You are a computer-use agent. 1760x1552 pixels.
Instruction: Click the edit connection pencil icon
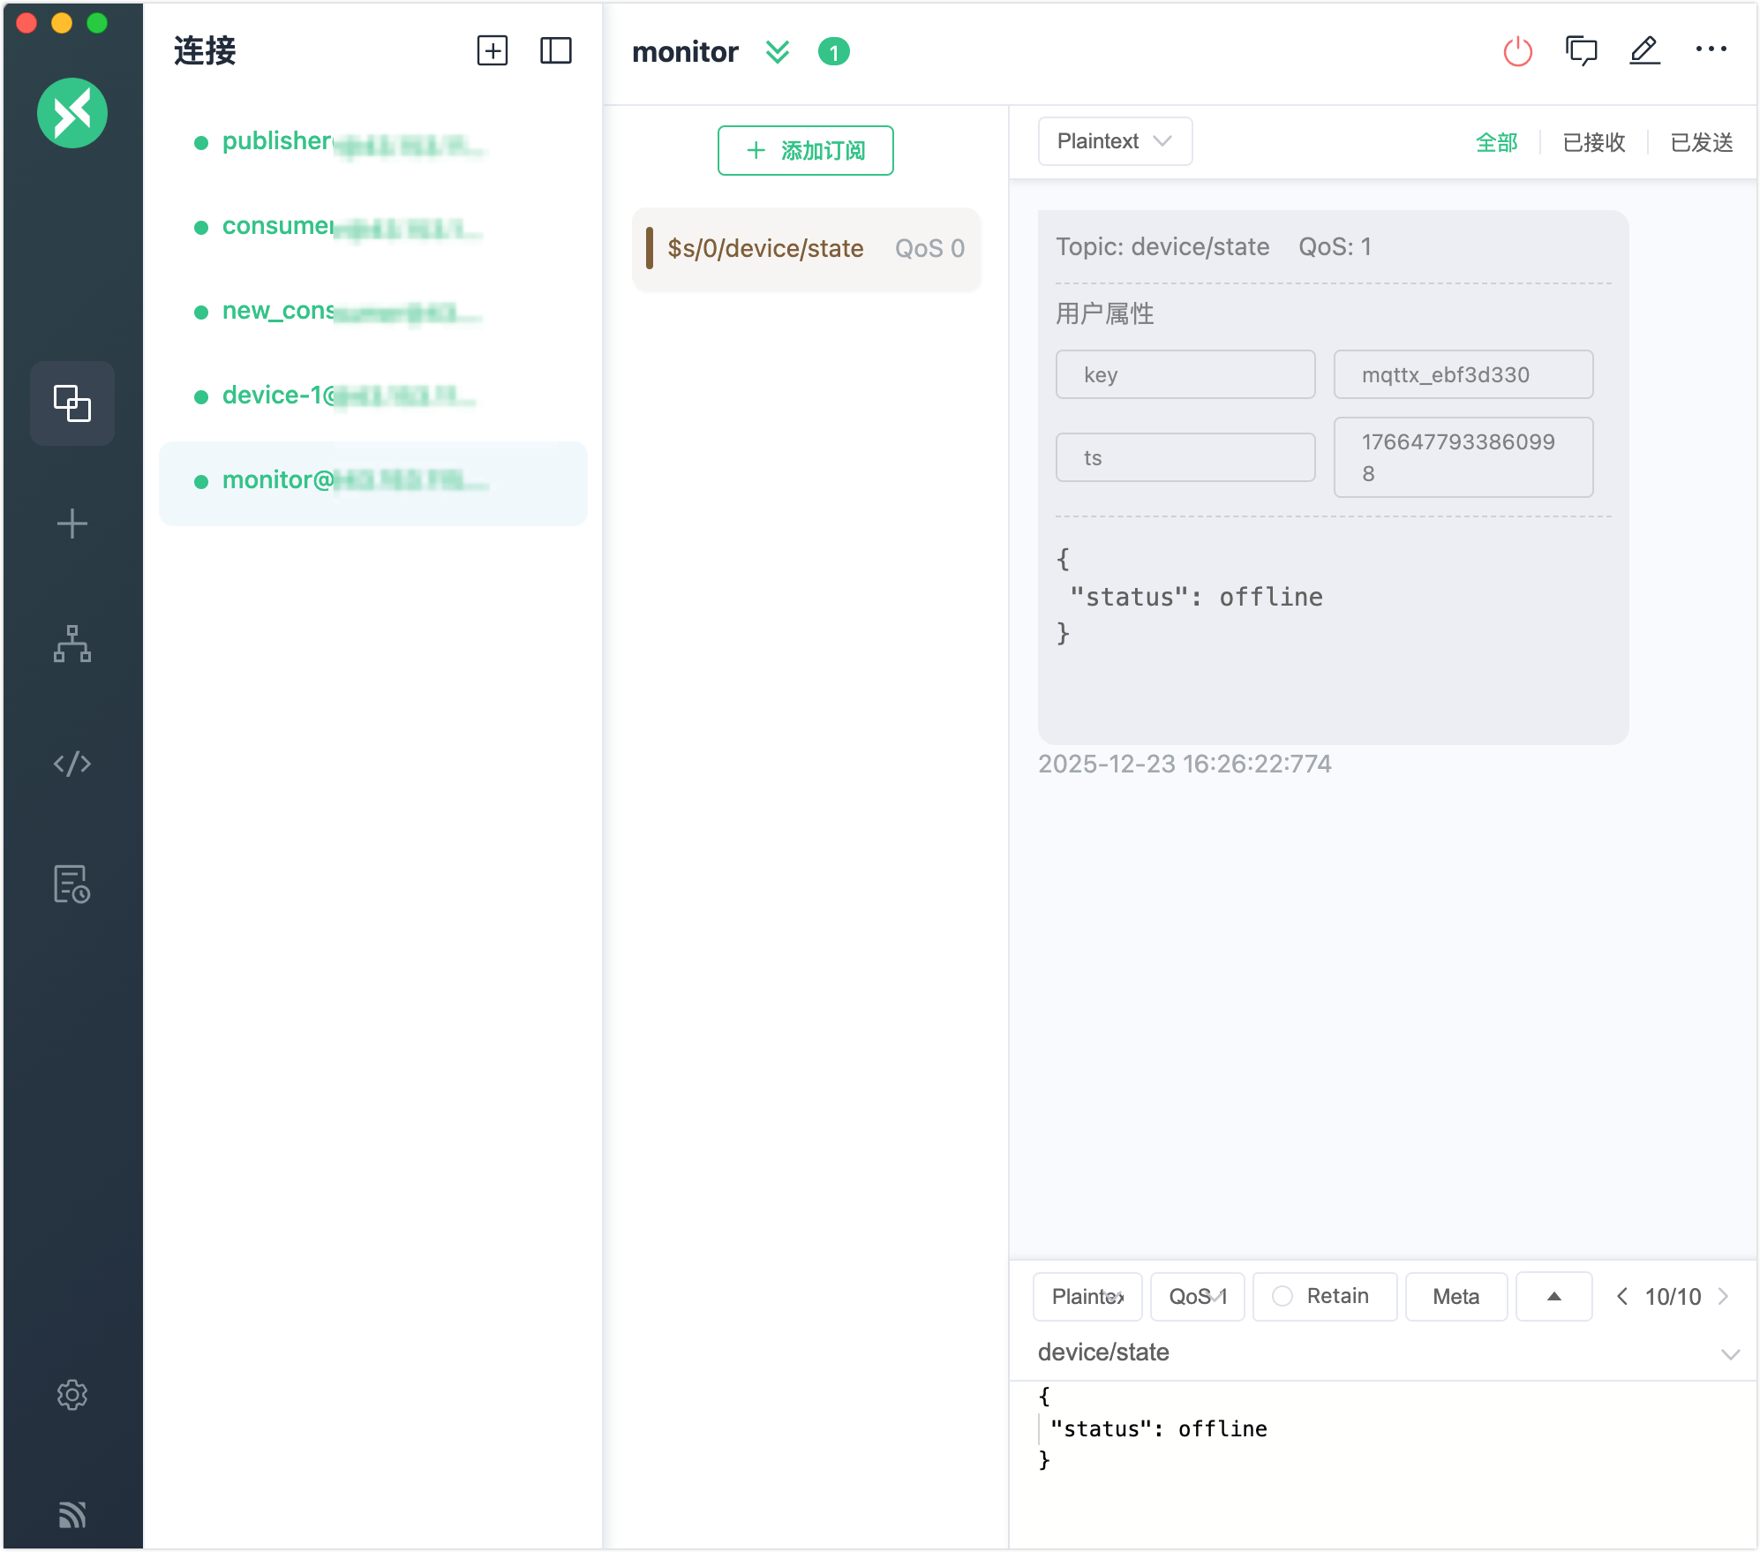[1644, 51]
